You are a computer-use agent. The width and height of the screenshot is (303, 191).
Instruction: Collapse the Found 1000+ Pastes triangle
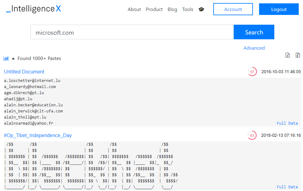click(13, 58)
